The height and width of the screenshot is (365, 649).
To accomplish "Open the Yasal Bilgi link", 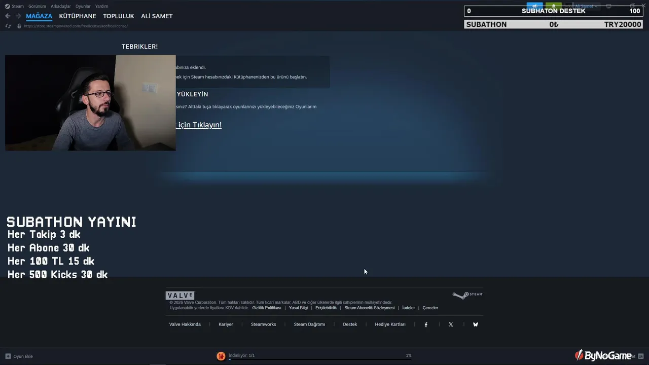I will coord(298,308).
